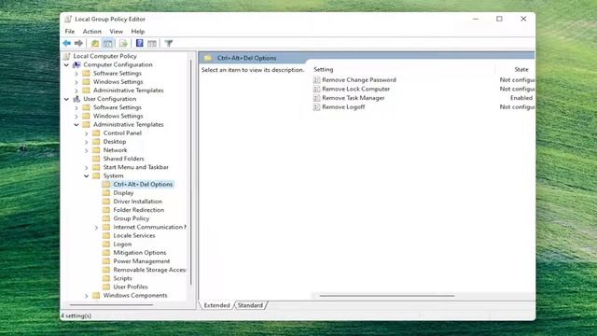Collapse the User Configuration node
Viewport: 597px width, 336px height.
66,99
